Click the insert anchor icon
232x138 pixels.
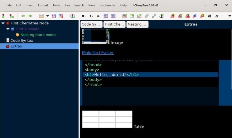coord(162,16)
